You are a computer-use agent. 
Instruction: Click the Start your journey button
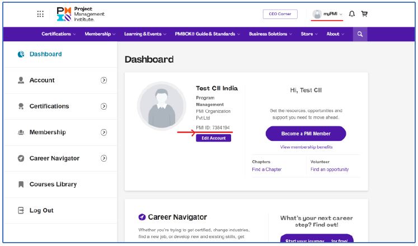pos(317,239)
